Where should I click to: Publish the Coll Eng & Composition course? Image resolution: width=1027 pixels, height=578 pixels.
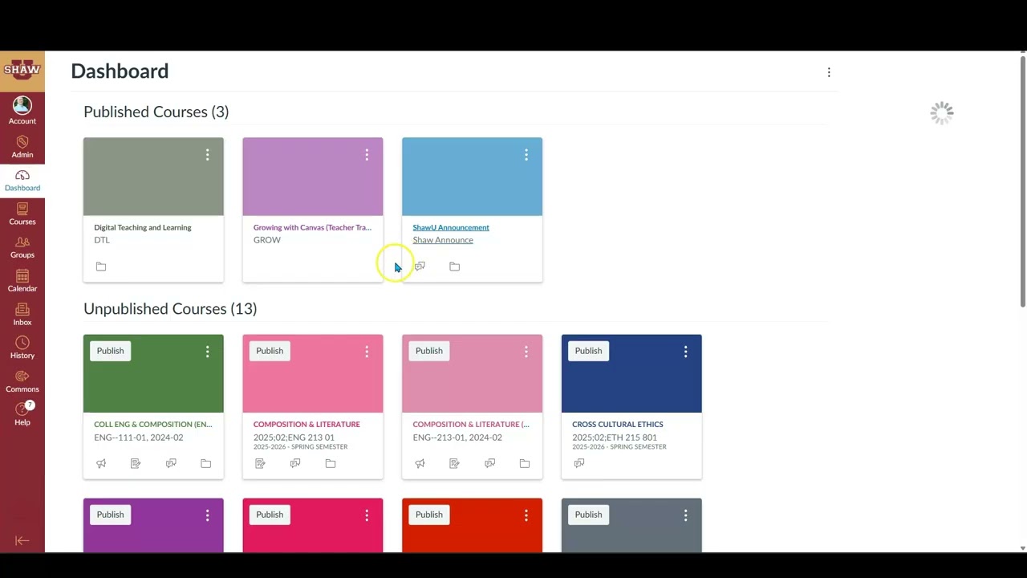pyautogui.click(x=111, y=351)
